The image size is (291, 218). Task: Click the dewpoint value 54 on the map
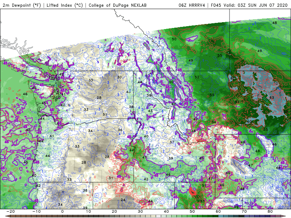point(214,122)
